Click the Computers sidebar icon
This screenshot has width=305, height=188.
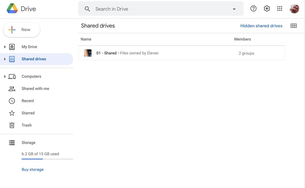[x=12, y=76]
